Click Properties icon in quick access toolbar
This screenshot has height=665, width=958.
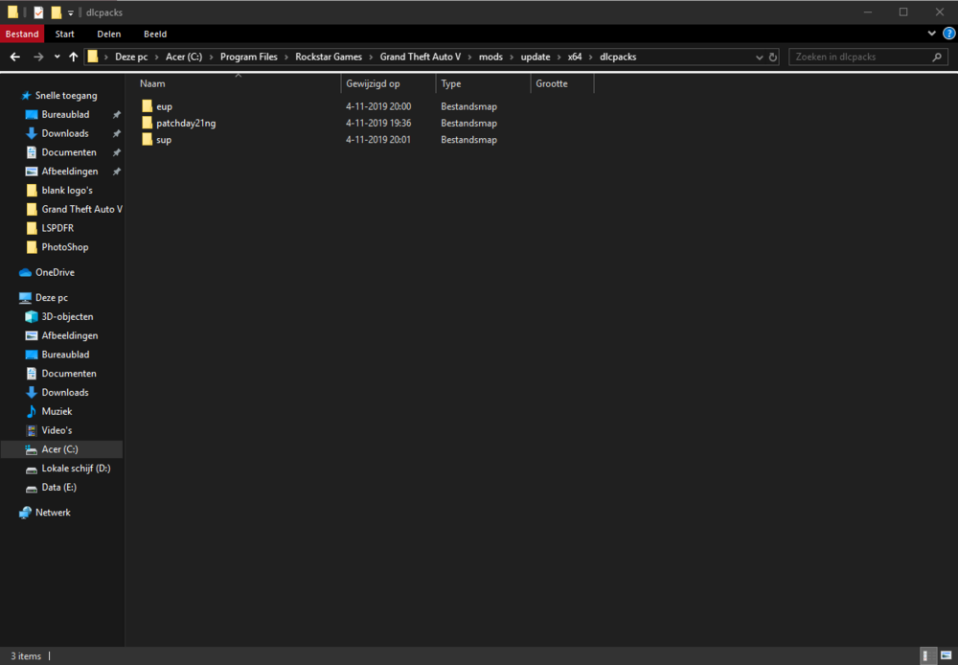pos(38,12)
